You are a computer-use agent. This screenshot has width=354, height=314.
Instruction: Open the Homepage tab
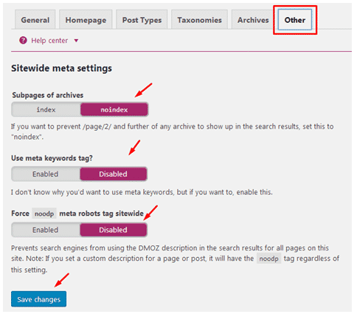[86, 20]
